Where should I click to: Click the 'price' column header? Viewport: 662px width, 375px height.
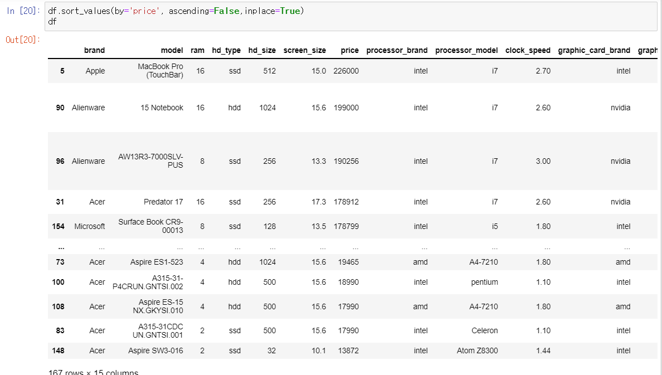pyautogui.click(x=349, y=50)
